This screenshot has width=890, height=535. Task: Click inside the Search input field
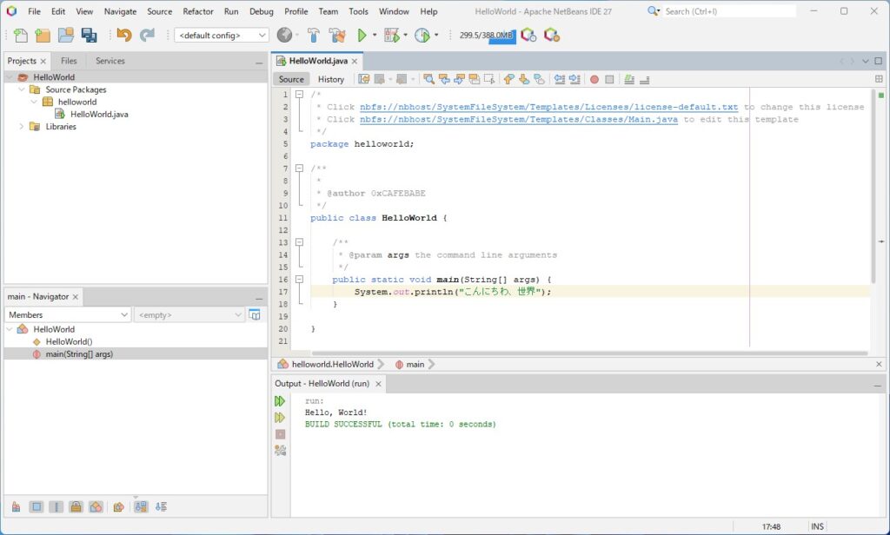(728, 11)
